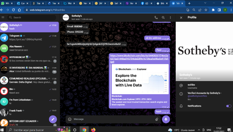Open the BITCOIN USDT ECUADOR chat
The image size is (233, 132).
coord(29,122)
